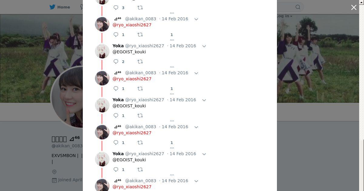Open @EGOIST_kouki mention in Yoka's 2-reply tweet

129,52
